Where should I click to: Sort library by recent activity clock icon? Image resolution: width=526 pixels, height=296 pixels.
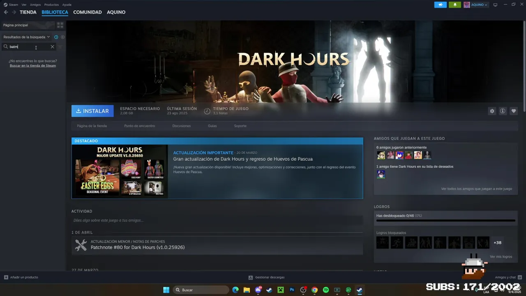56,37
